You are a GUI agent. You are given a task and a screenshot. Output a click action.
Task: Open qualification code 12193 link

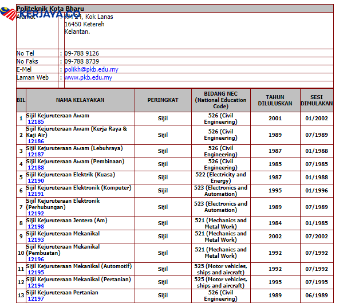click(36, 240)
